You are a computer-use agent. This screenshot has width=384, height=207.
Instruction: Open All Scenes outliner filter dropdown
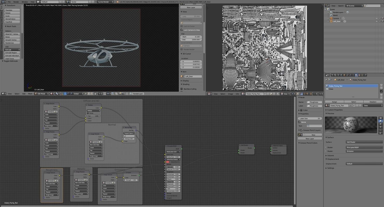pyautogui.click(x=354, y=6)
